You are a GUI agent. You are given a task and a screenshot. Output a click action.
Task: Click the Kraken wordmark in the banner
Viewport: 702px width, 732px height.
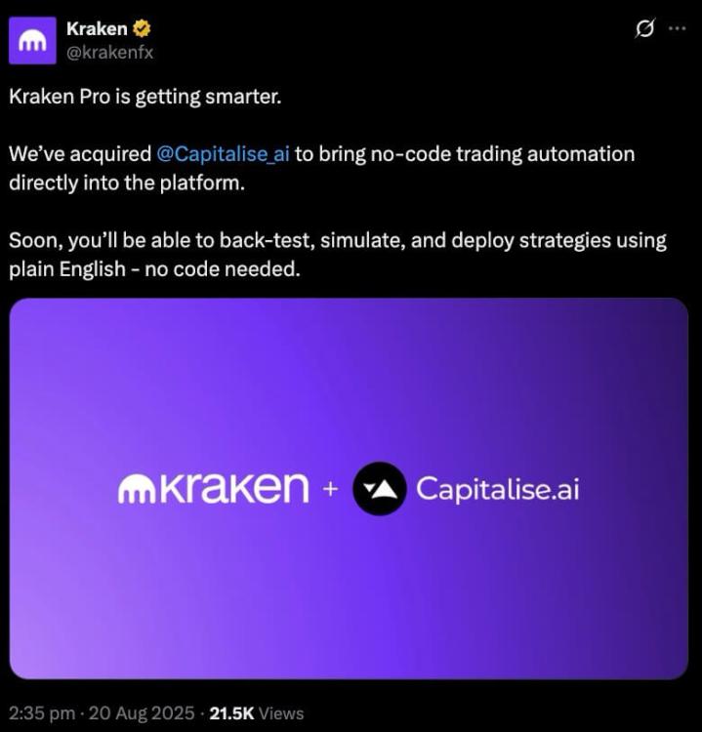coord(233,487)
